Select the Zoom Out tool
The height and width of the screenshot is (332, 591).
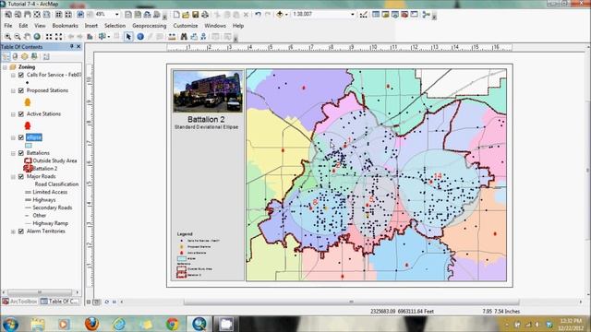click(x=18, y=37)
